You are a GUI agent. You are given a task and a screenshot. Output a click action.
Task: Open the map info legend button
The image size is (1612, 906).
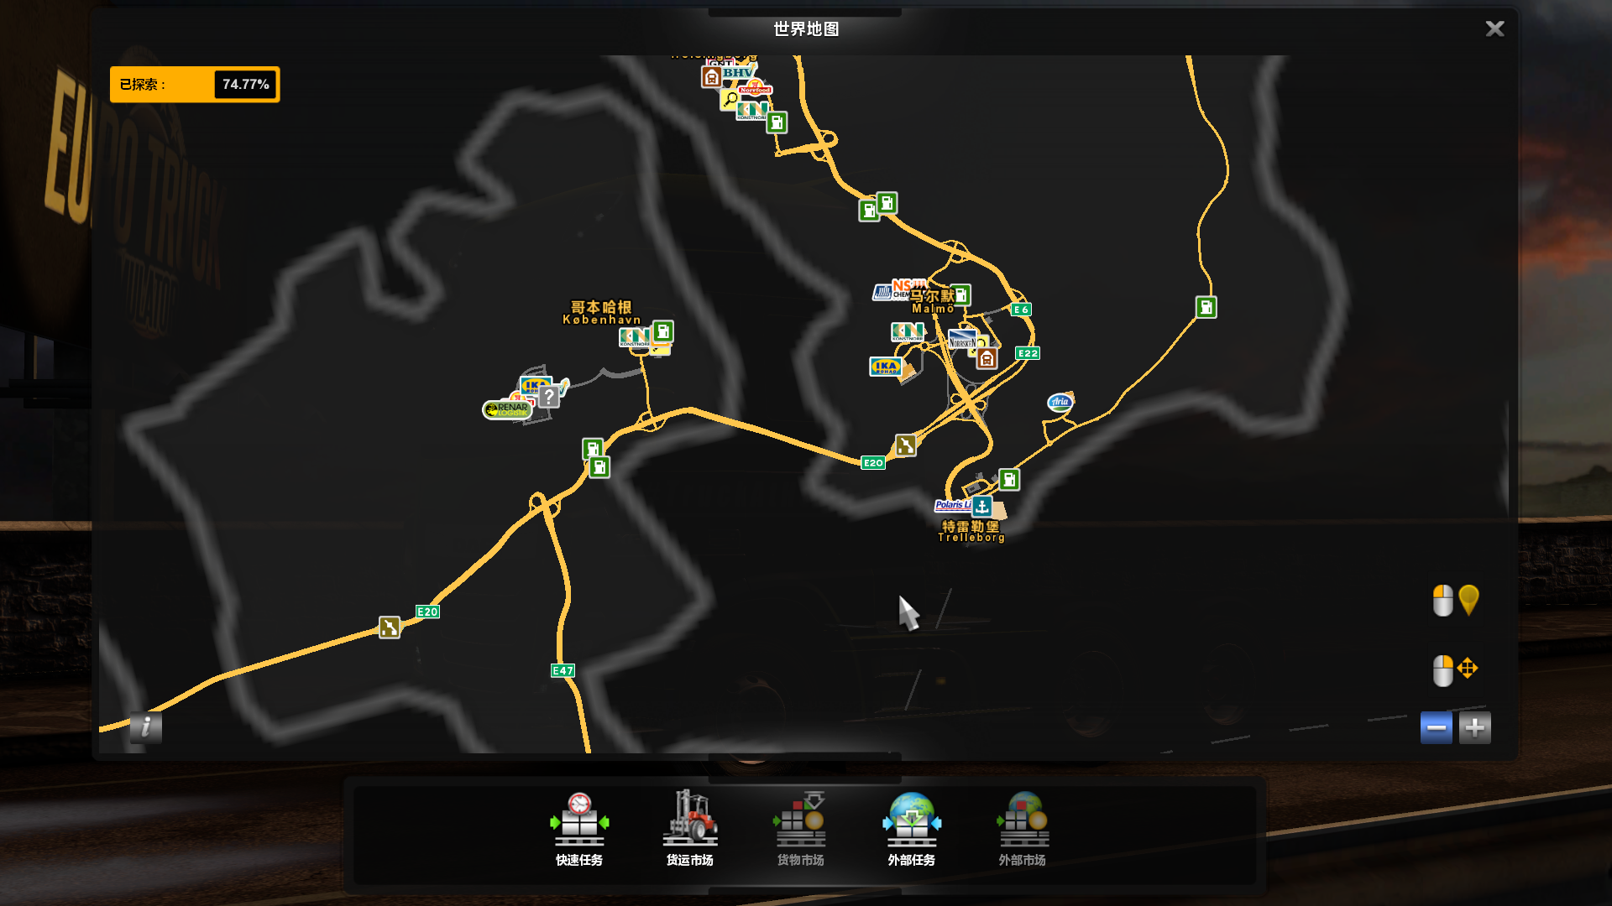click(145, 726)
